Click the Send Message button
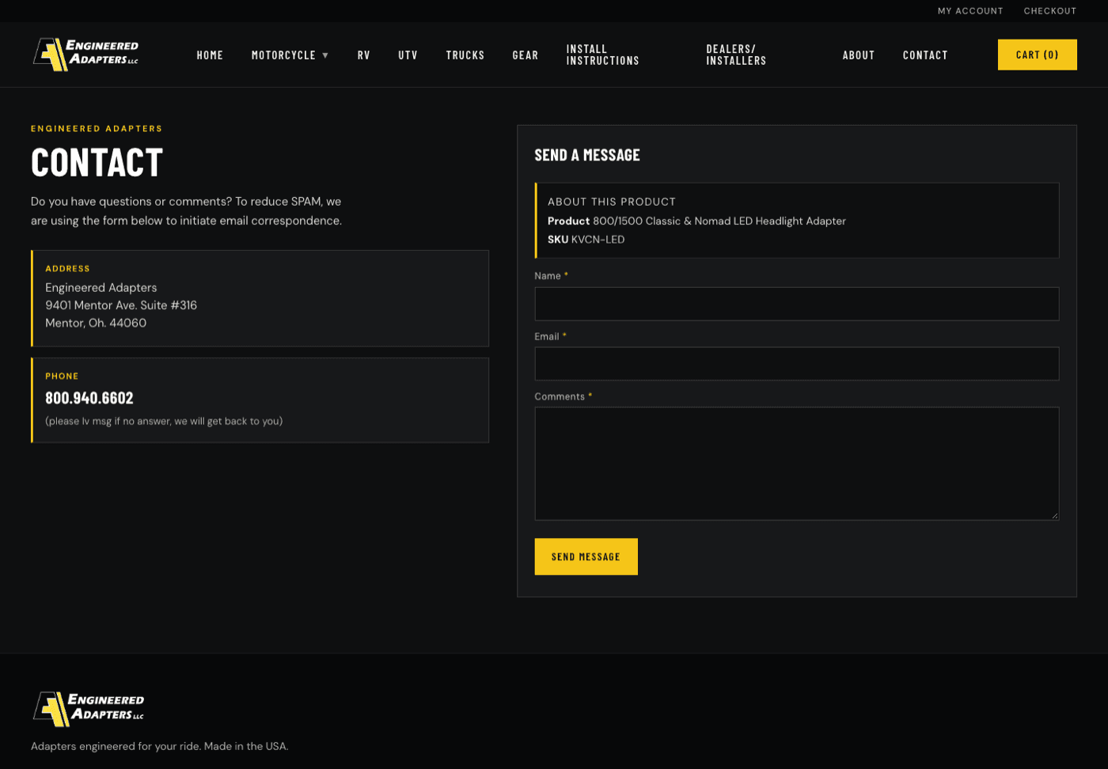This screenshot has height=769, width=1108. click(586, 557)
